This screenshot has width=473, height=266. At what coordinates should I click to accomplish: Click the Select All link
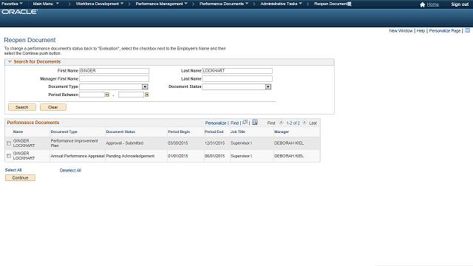click(13, 170)
